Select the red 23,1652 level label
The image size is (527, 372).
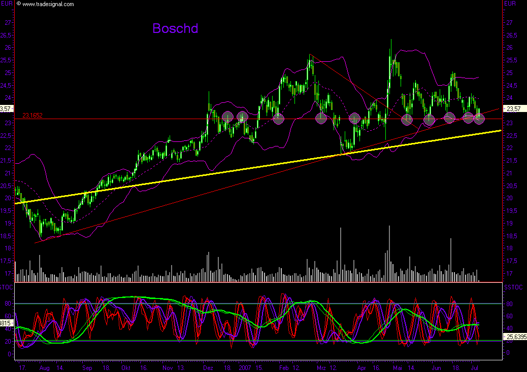click(32, 116)
